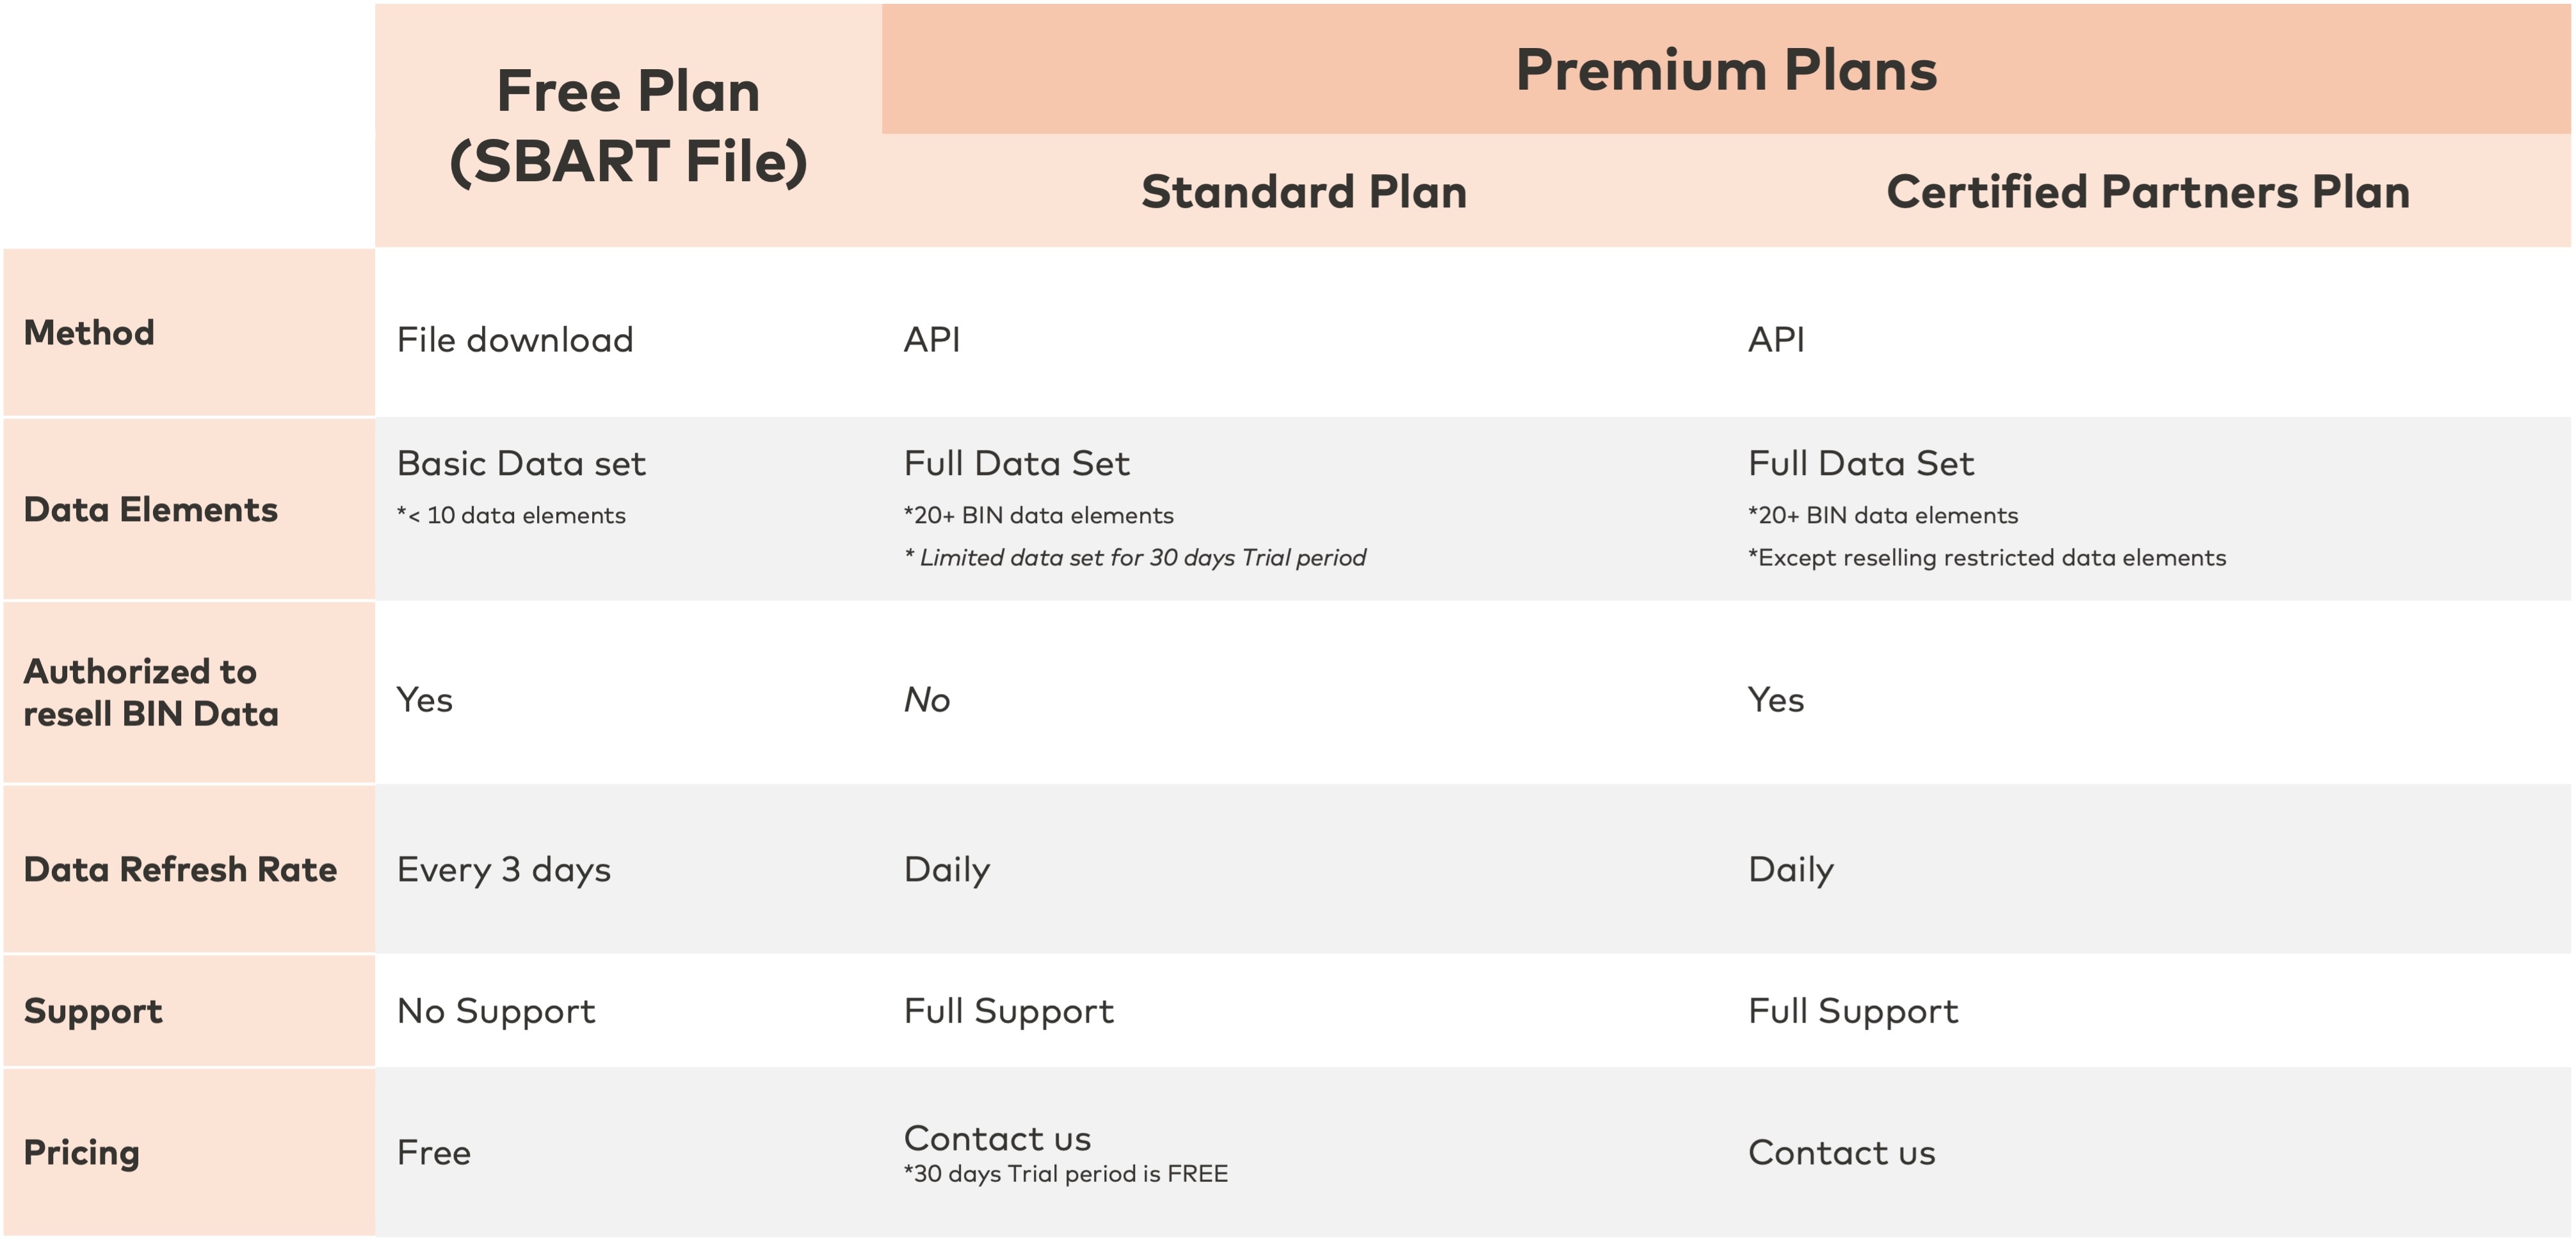
Task: Click the Standard Plan column heading
Action: tap(1304, 192)
